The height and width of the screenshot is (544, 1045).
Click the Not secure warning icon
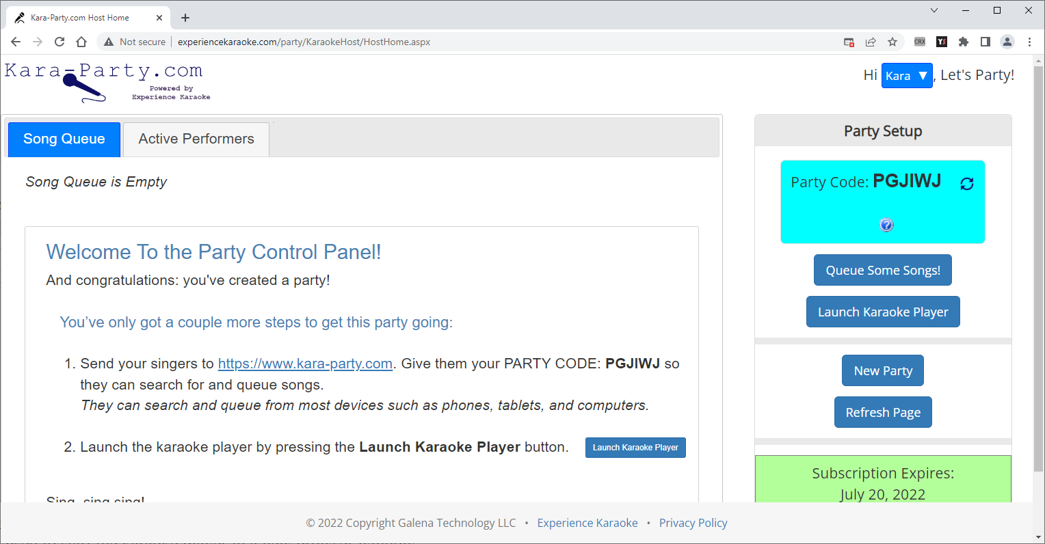tap(109, 42)
